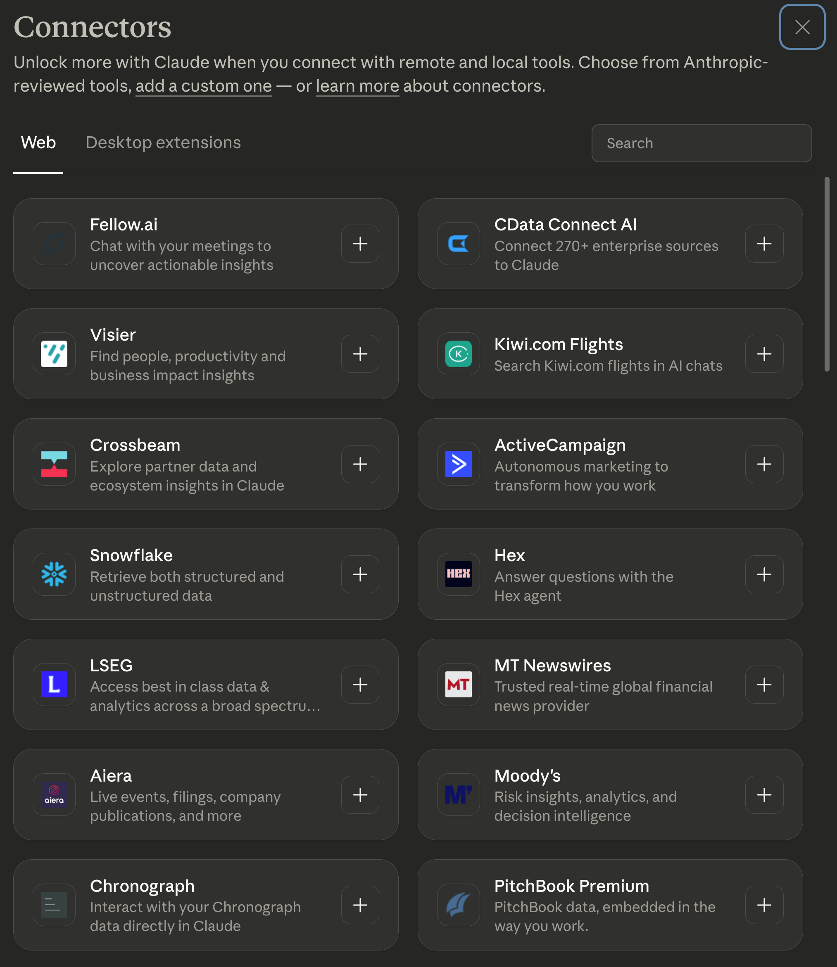The image size is (837, 967).
Task: Click the Kiwi.com Flights logo icon
Action: click(458, 354)
